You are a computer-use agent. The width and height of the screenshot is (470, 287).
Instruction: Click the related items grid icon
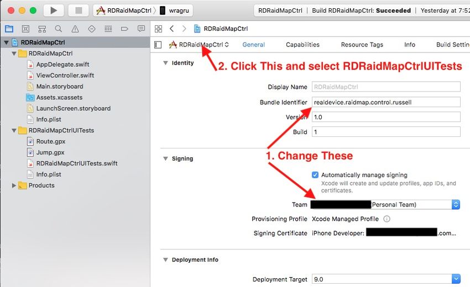[x=158, y=29]
